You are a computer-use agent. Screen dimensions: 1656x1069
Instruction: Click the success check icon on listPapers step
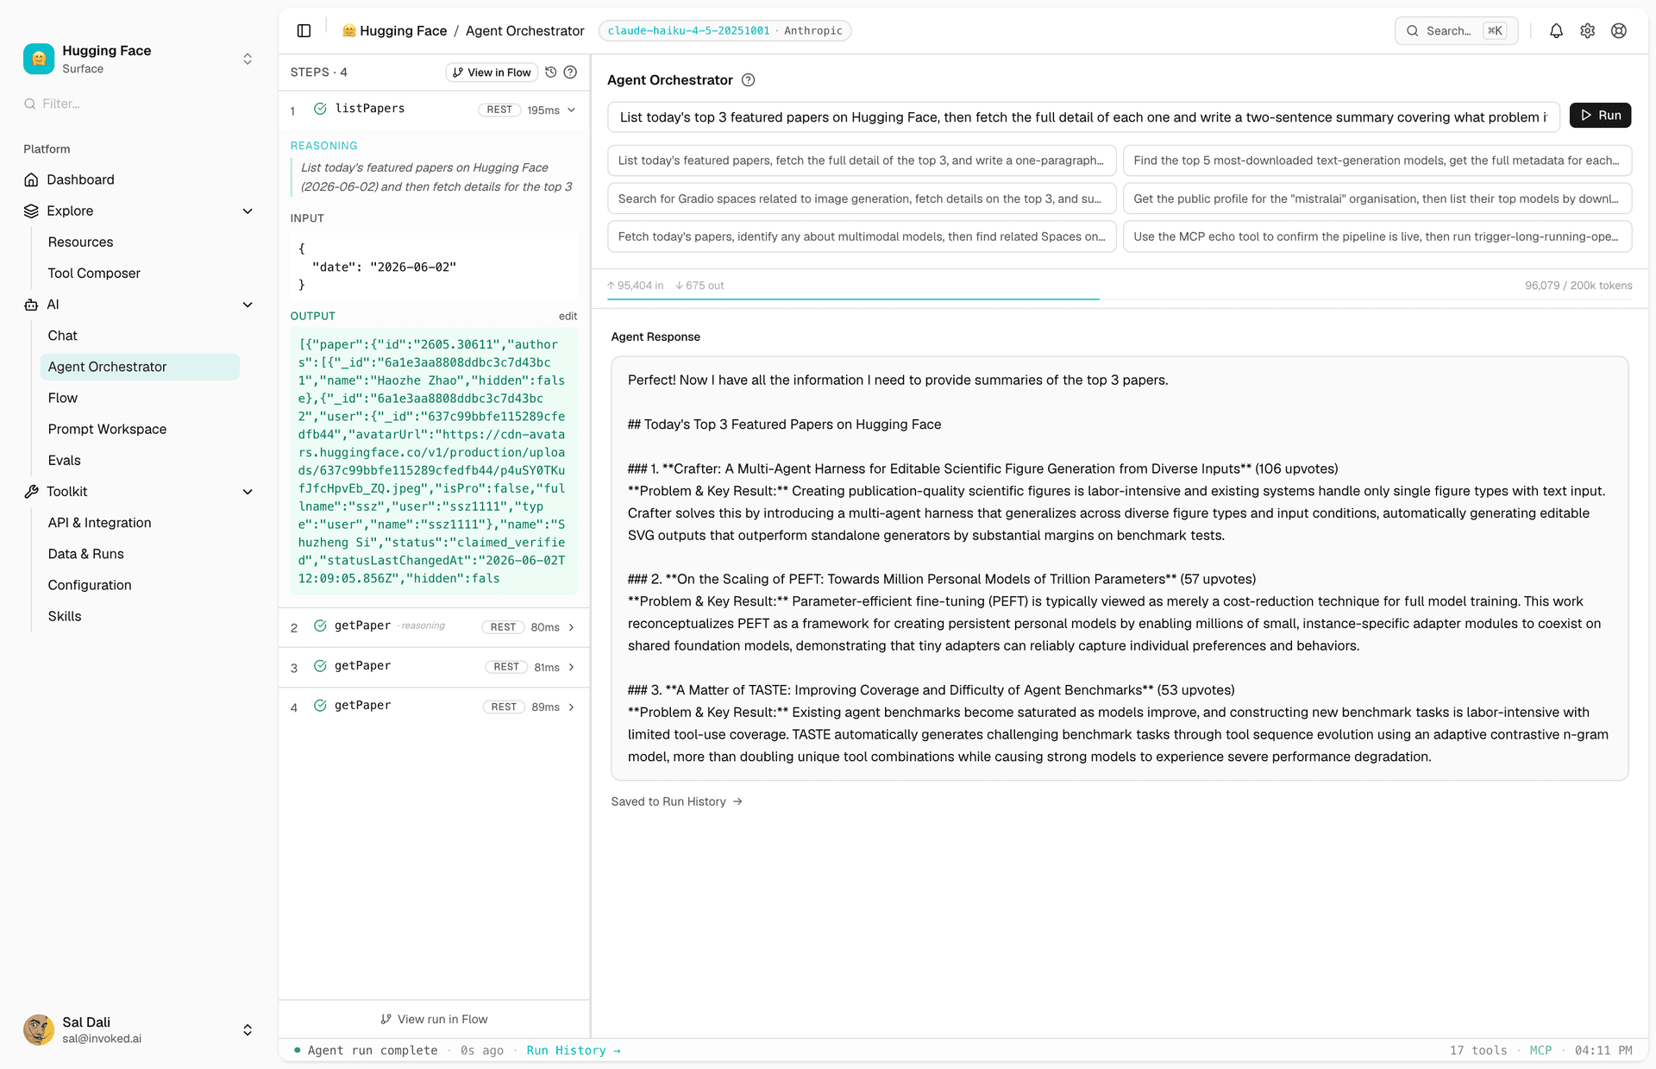click(x=320, y=109)
